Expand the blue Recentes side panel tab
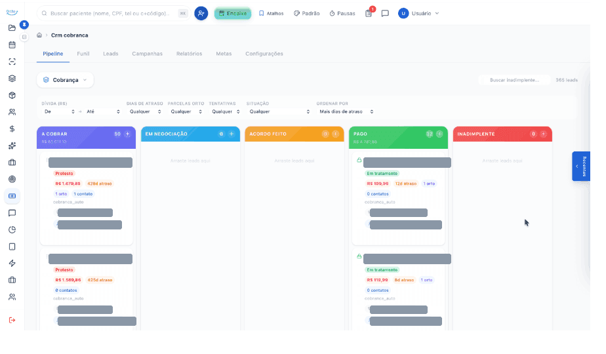606x354 pixels. tap(581, 166)
